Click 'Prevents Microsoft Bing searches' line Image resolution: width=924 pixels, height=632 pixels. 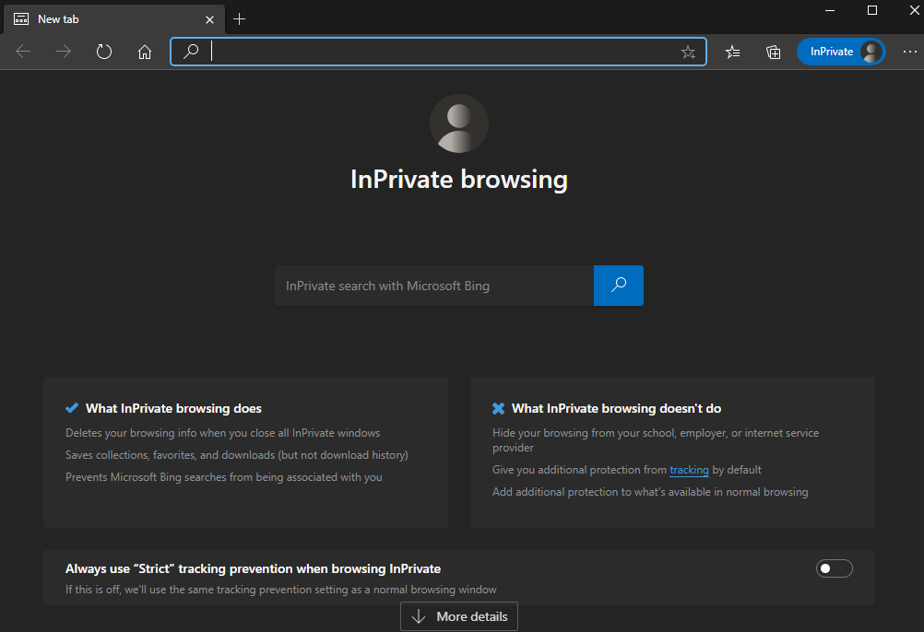click(224, 477)
